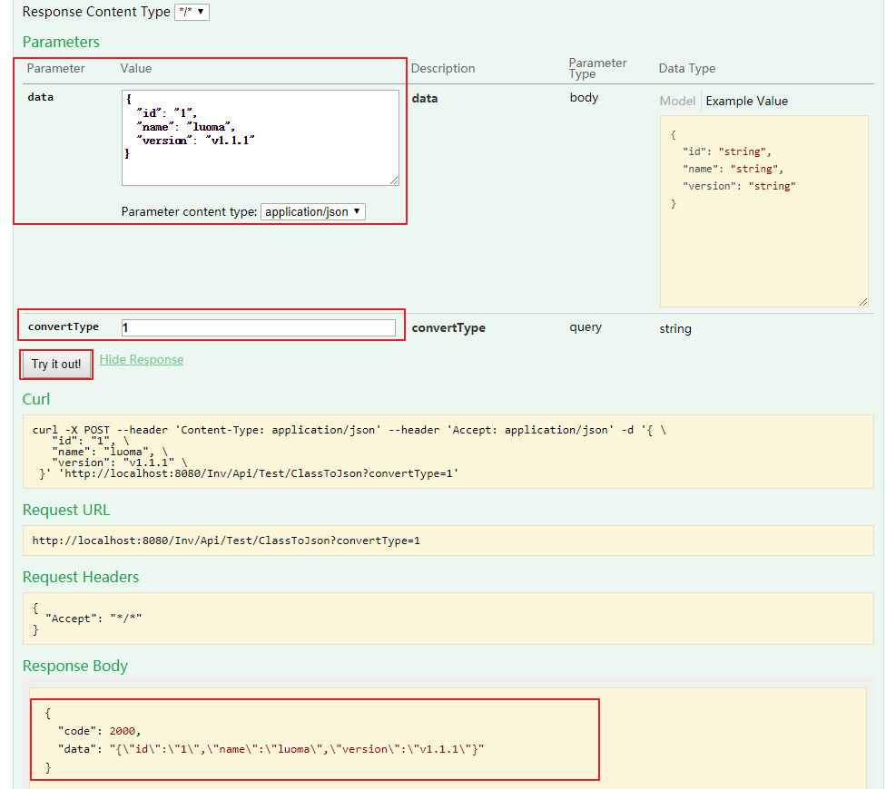896x789 pixels.
Task: Click the Curl section heading
Action: click(36, 399)
